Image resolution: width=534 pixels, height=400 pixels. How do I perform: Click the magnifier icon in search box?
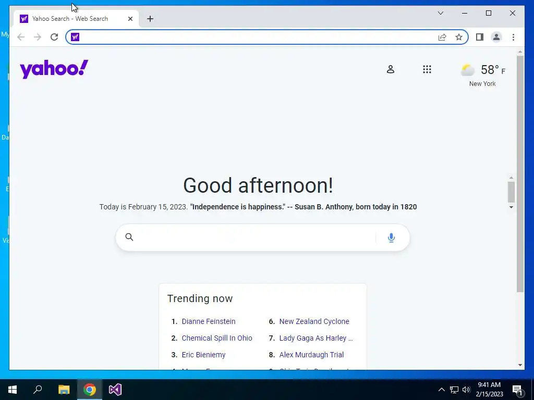coord(129,237)
